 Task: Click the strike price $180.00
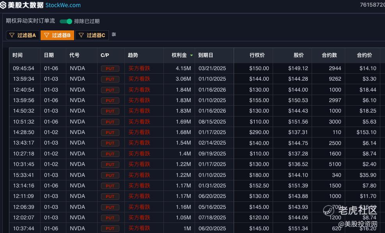click(259, 175)
